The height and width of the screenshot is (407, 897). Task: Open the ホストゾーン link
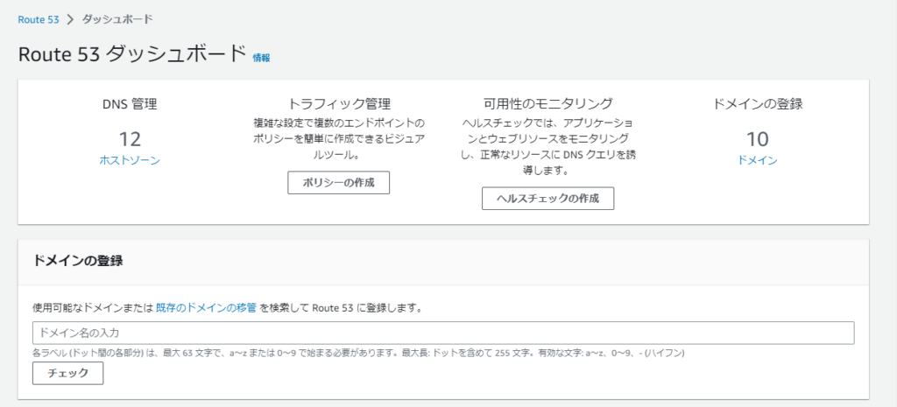130,160
